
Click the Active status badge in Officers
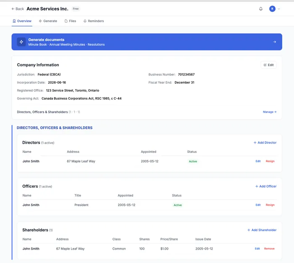[178, 205]
